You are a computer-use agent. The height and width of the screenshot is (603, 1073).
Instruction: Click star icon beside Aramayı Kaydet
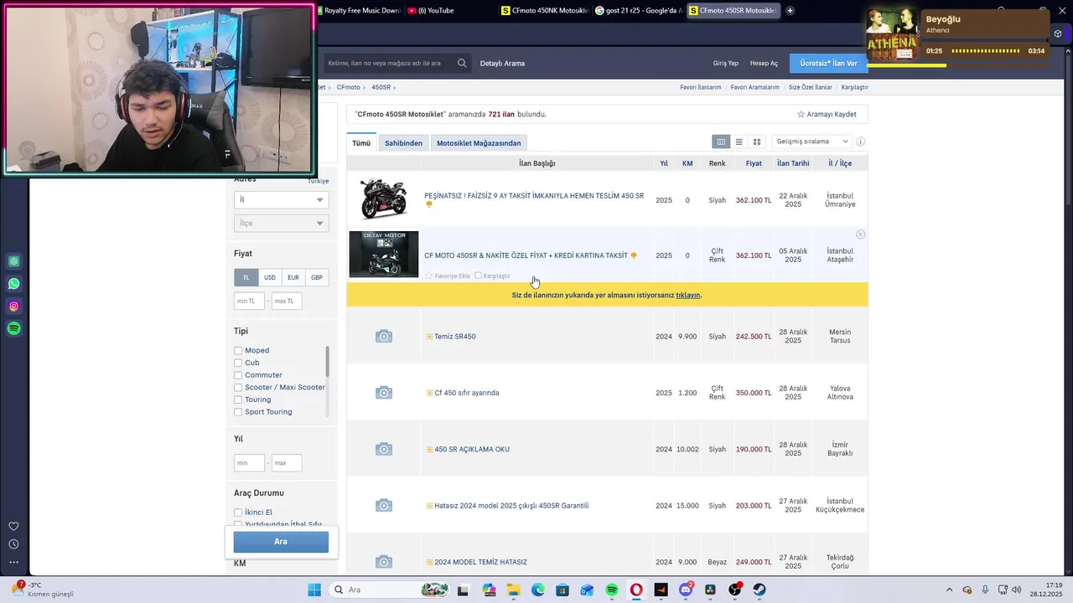point(801,114)
